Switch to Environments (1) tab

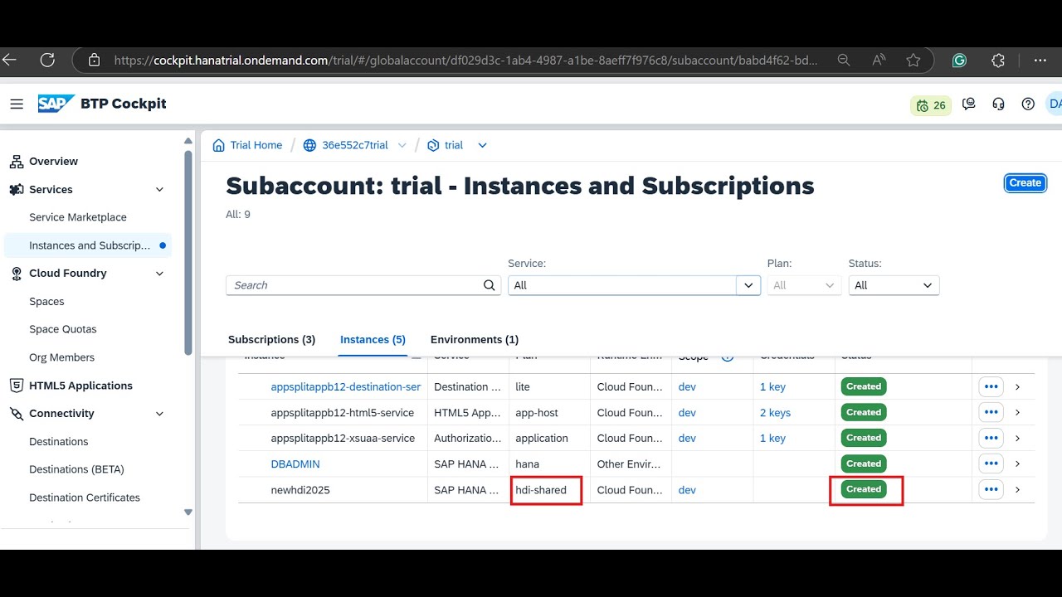[x=475, y=340]
